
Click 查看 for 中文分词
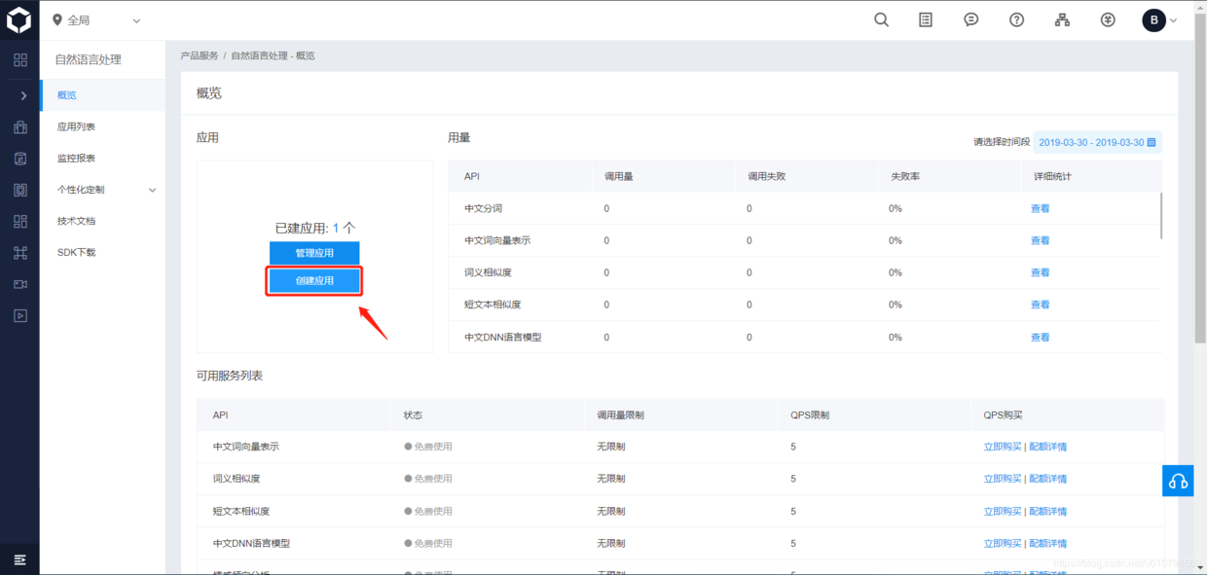click(1040, 208)
